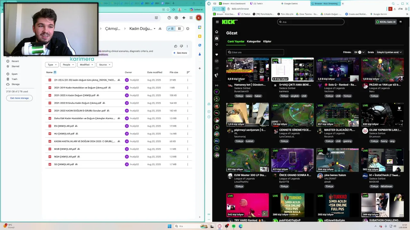Viewport: 410px width, 230px height.
Task: Open Contacts in Drive side panel
Action: point(200,54)
